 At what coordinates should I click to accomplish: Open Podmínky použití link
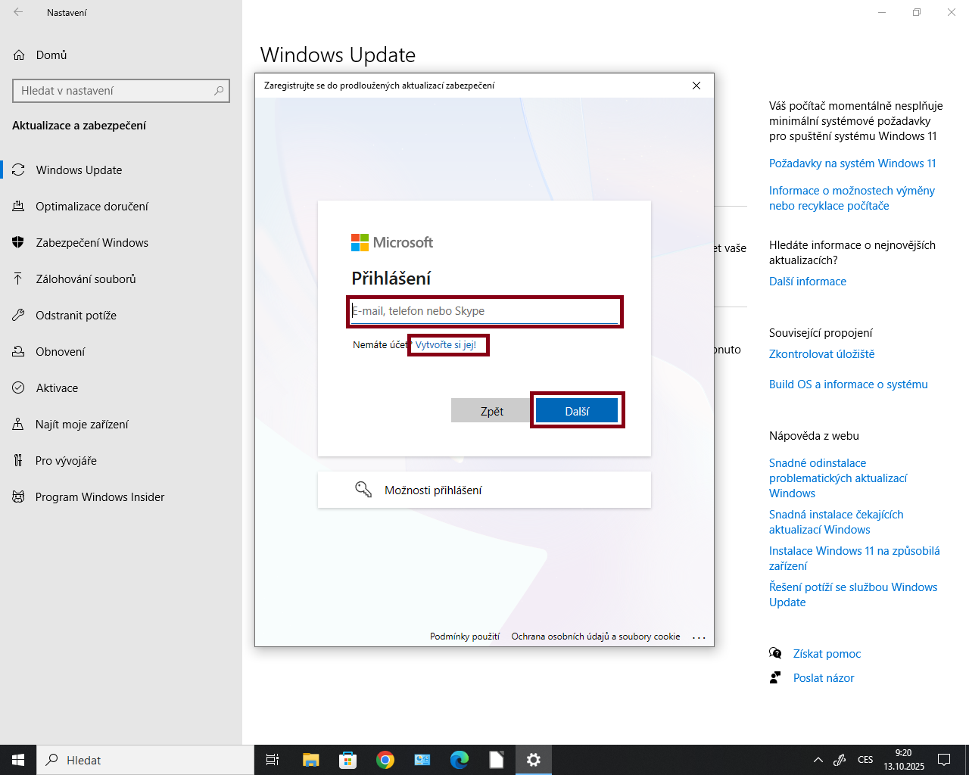click(x=465, y=636)
